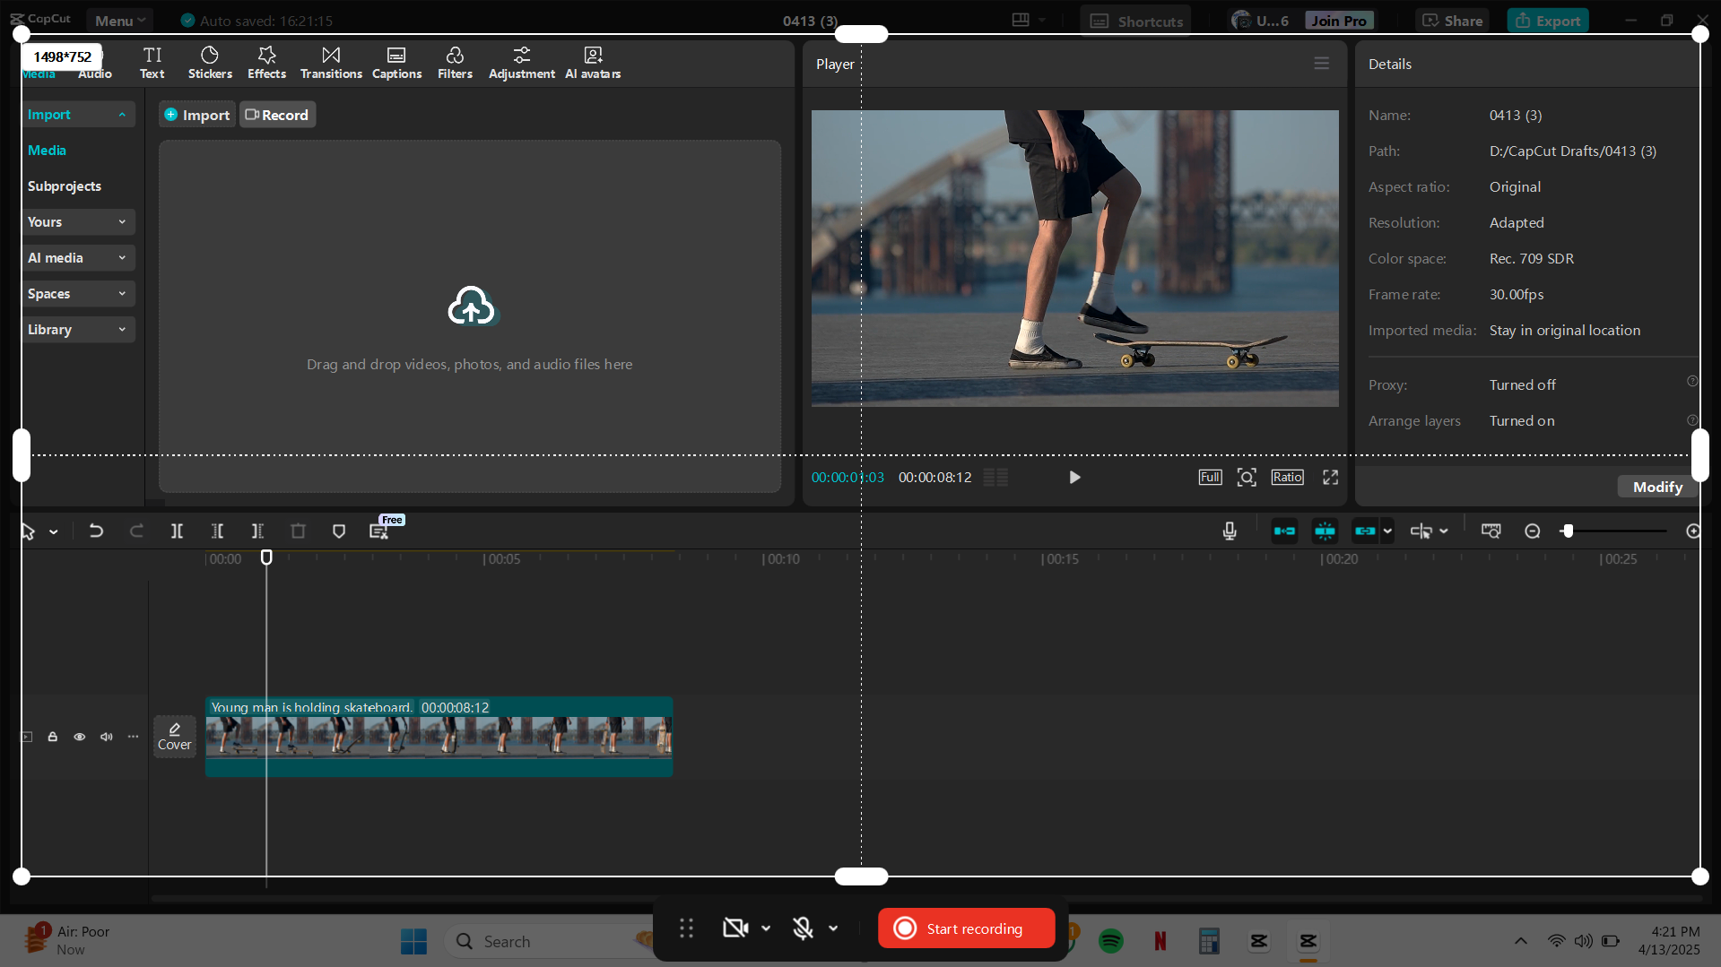Split the clip at the playhead

pyautogui.click(x=177, y=531)
